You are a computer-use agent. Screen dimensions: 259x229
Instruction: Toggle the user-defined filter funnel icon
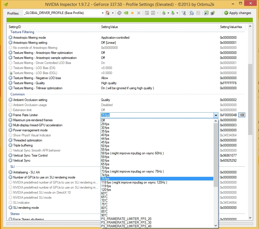tap(184, 13)
